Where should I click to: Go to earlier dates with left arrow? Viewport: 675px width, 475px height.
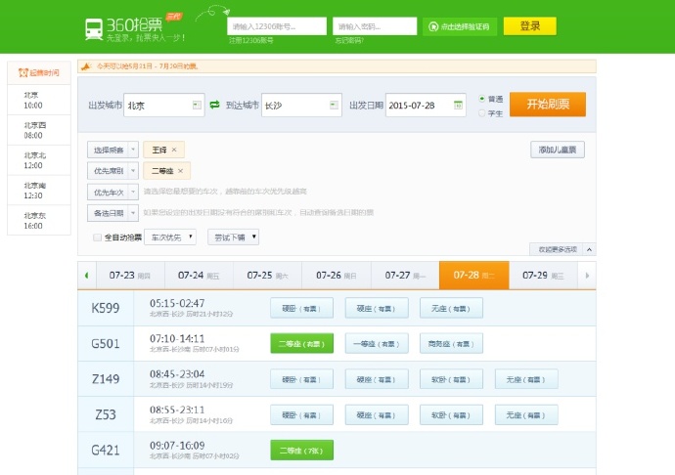pyautogui.click(x=86, y=276)
